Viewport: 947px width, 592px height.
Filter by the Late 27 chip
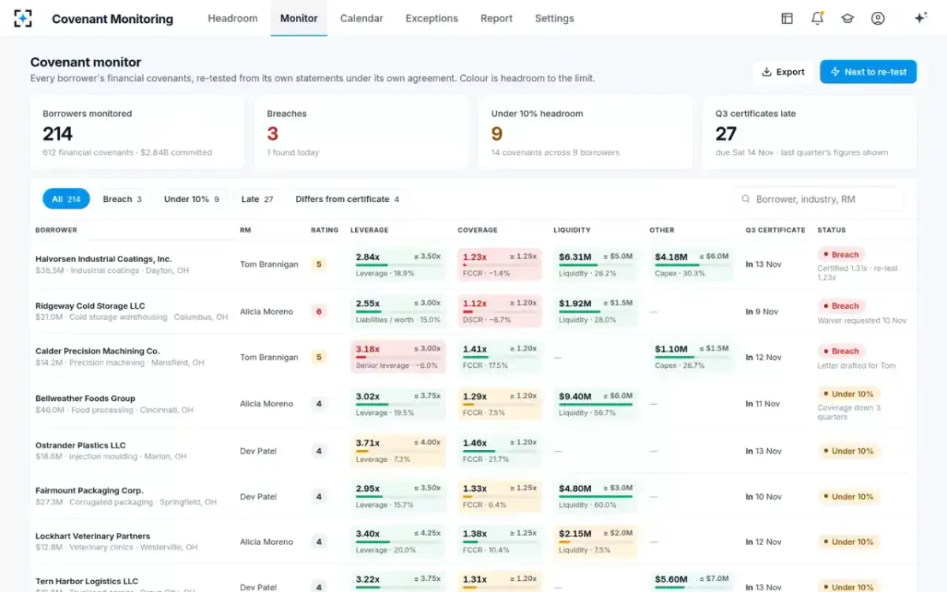pos(257,199)
